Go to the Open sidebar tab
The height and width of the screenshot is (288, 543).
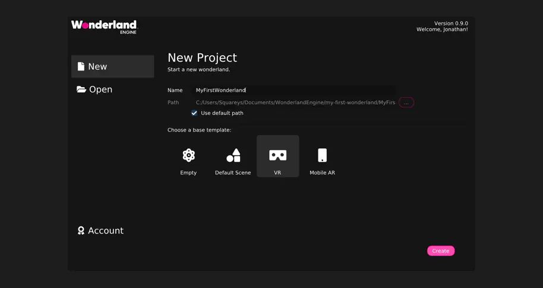tap(100, 89)
